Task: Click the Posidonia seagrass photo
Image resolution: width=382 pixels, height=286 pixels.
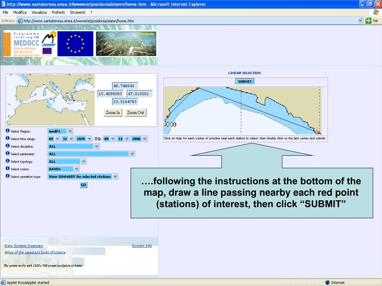Action: pos(126,44)
